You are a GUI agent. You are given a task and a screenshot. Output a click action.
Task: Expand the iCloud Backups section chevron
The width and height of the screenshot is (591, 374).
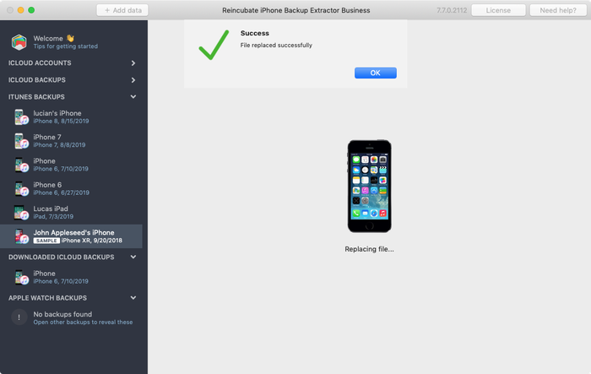pos(133,80)
